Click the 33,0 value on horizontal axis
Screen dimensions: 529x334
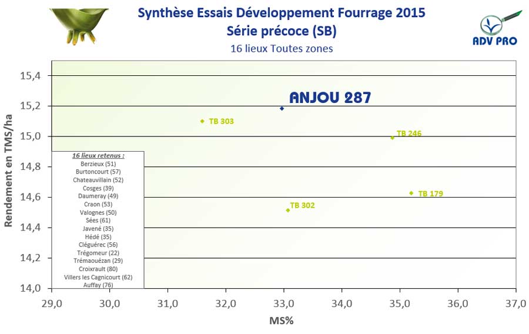tap(284, 304)
